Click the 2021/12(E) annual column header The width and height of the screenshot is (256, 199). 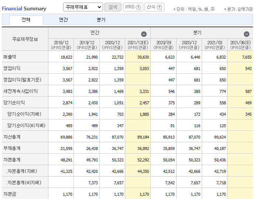(138, 45)
